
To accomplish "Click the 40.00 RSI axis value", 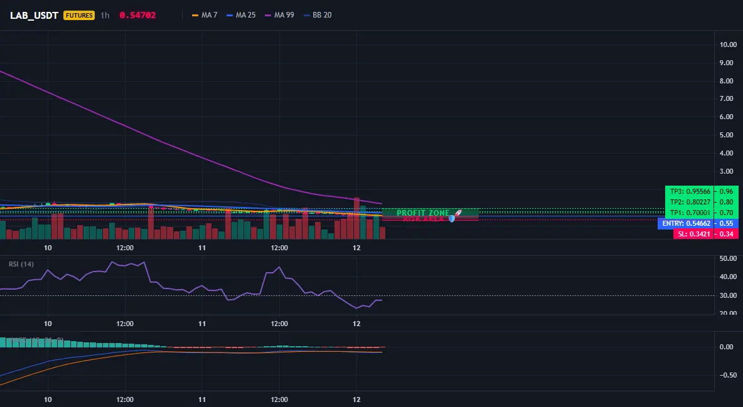I will pos(728,277).
